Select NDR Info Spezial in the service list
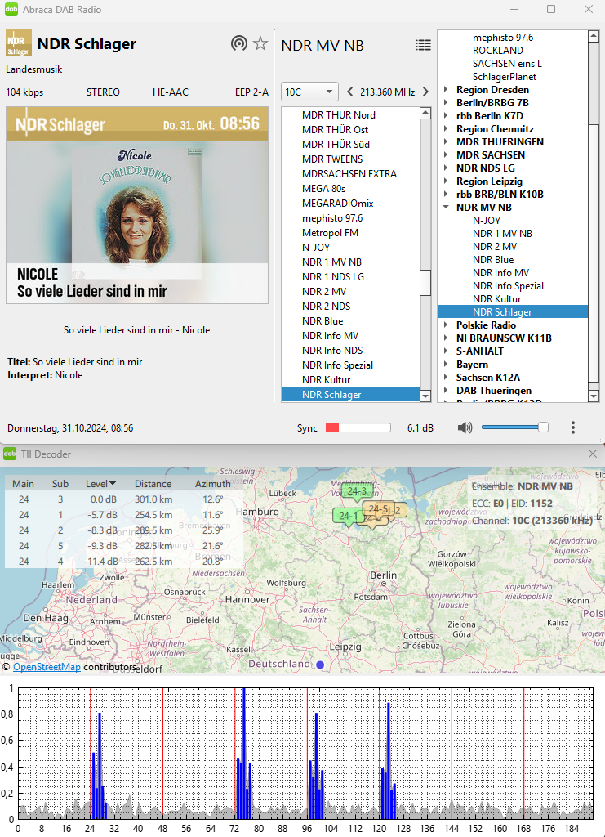The image size is (605, 837). [337, 365]
